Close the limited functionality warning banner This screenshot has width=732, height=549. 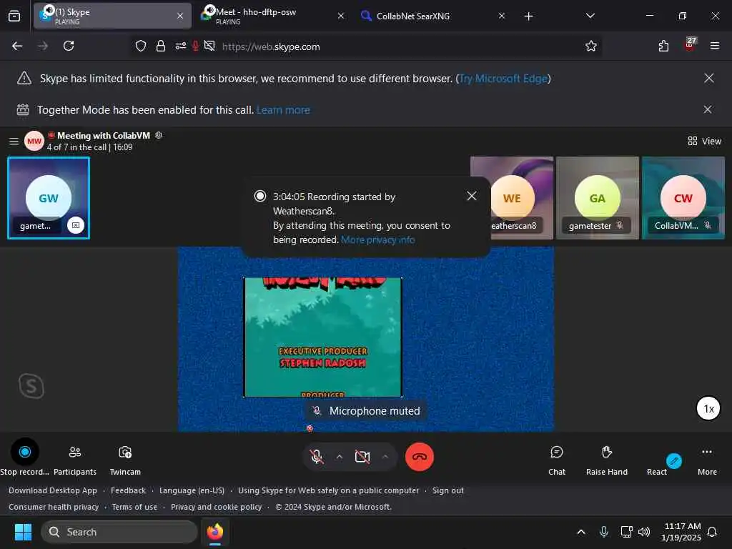708,78
